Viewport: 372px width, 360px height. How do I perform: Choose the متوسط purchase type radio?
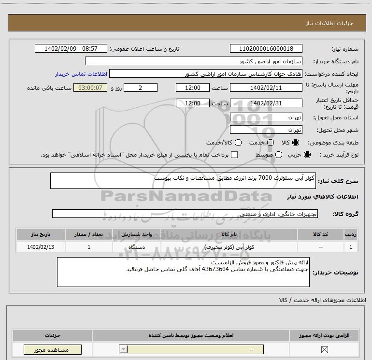pyautogui.click(x=279, y=155)
